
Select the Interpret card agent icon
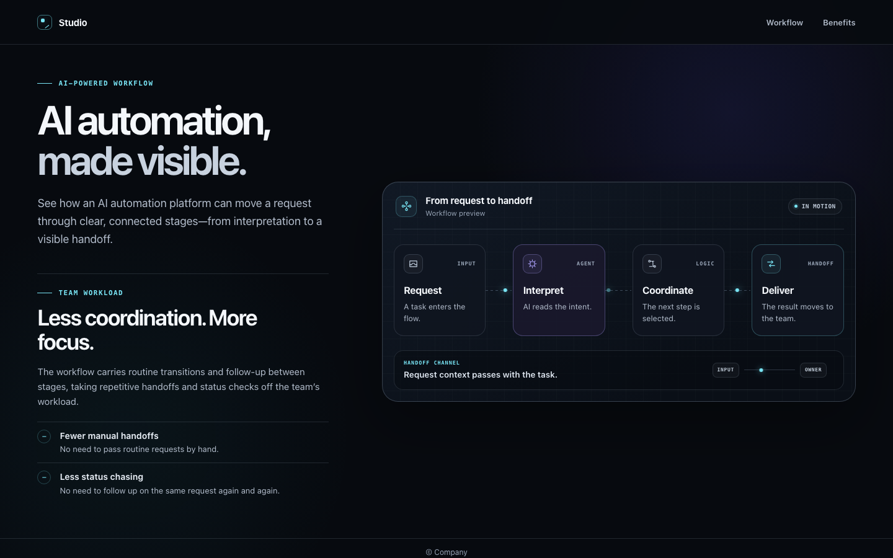[x=532, y=264]
